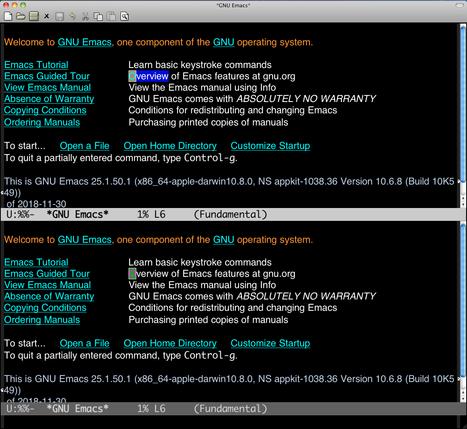
Task: Open Ordering Manuals in lower pane
Action: pos(42,320)
